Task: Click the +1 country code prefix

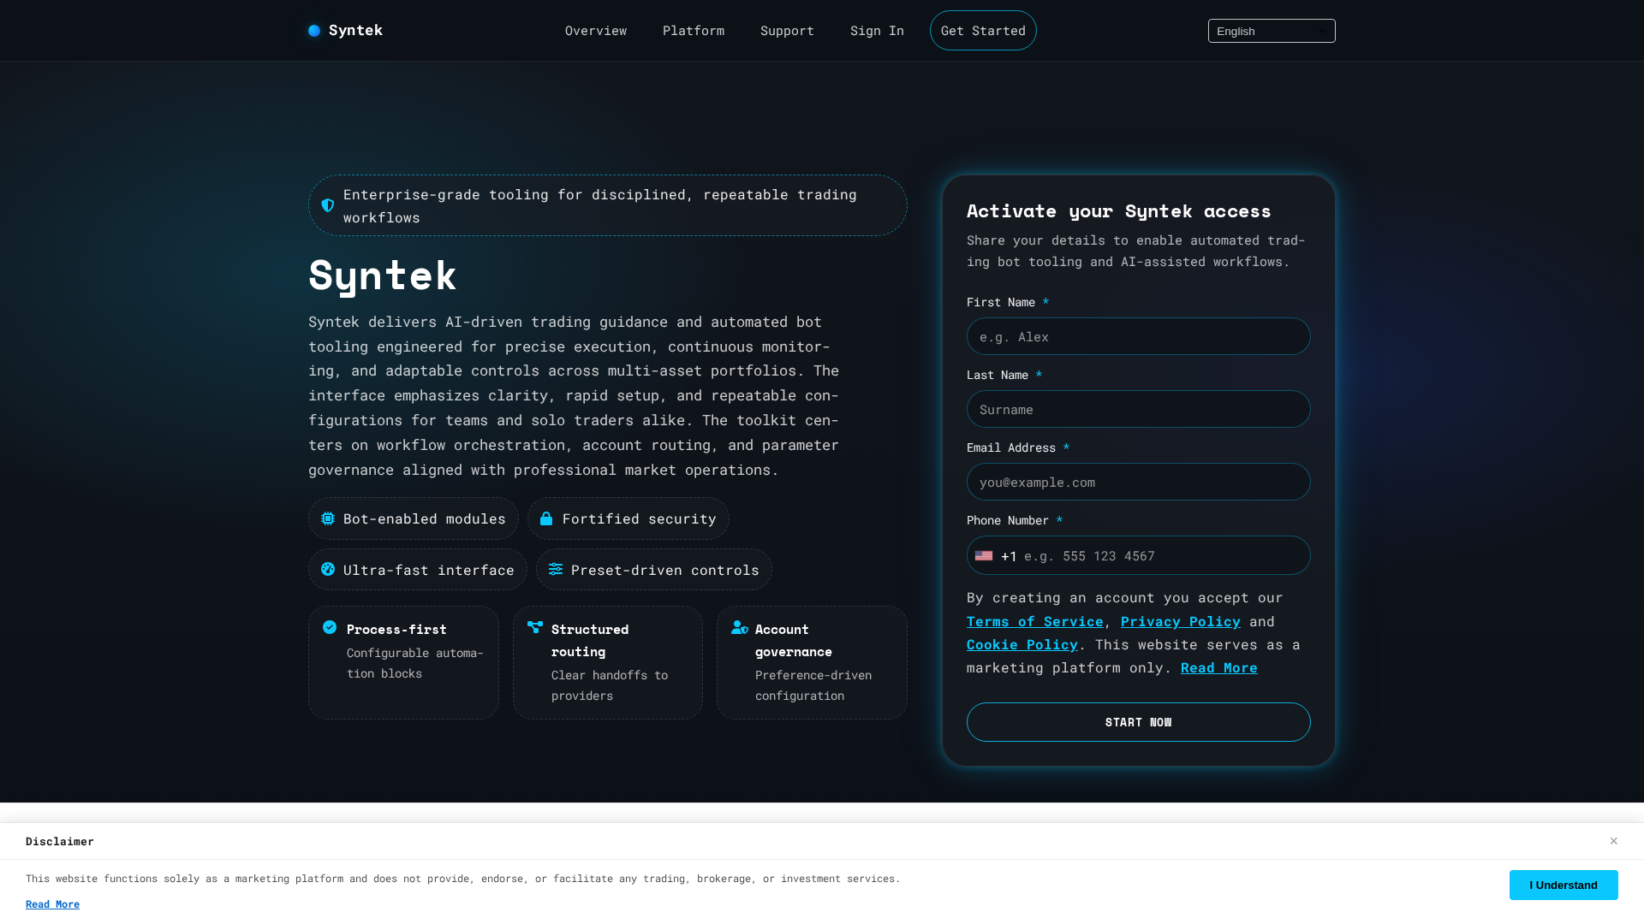Action: 1009,556
